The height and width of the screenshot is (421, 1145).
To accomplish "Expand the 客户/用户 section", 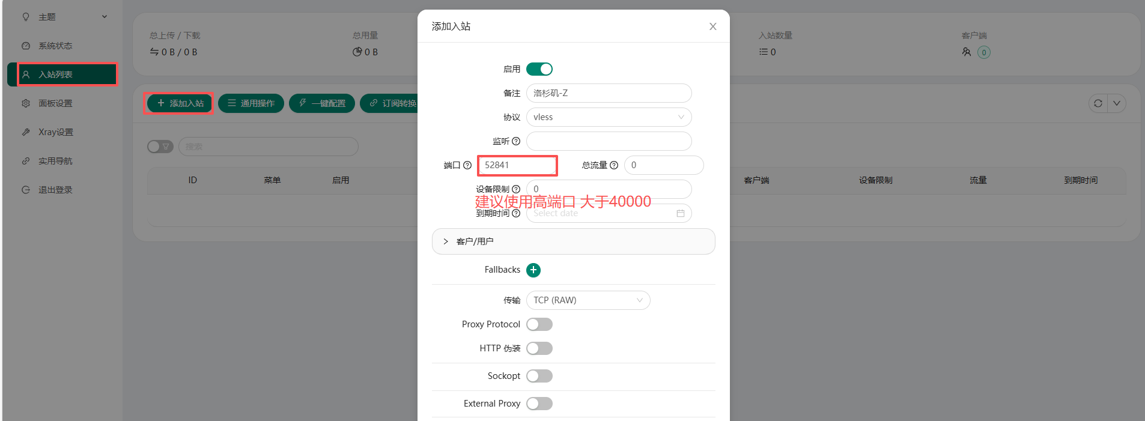I will (x=574, y=241).
